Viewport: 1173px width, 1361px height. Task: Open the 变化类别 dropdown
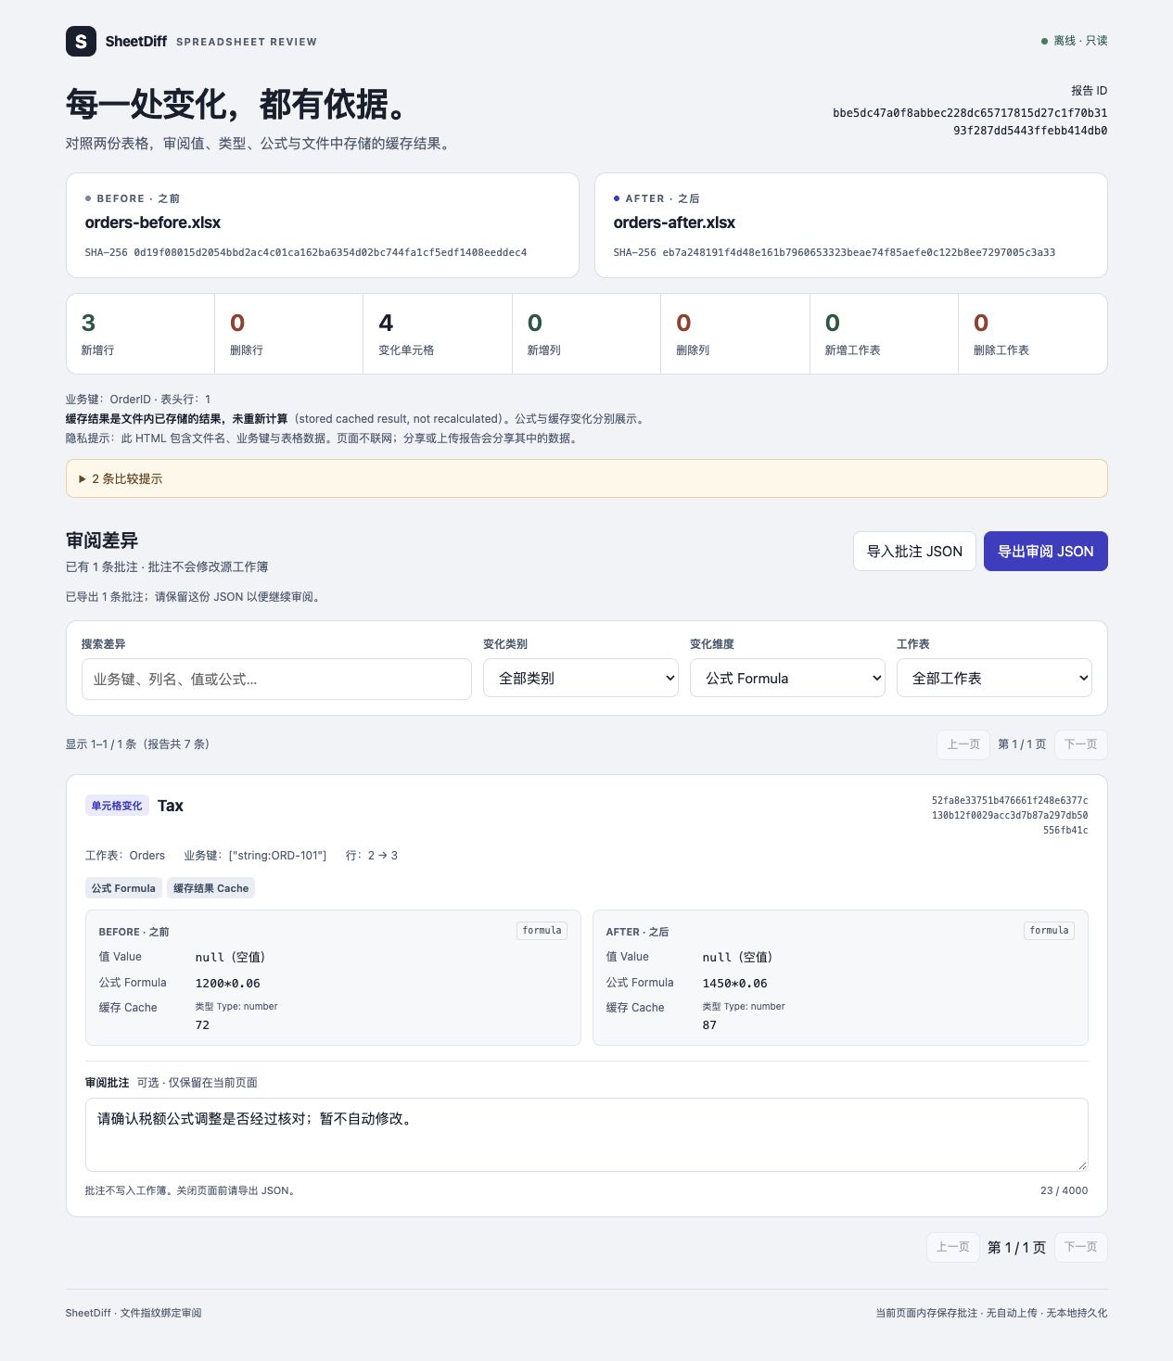pyautogui.click(x=580, y=678)
